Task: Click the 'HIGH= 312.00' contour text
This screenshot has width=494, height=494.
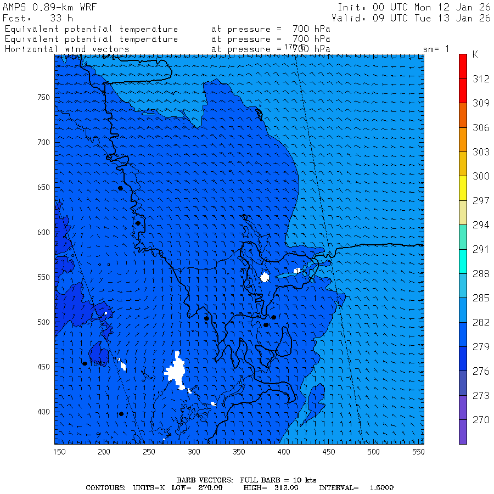Action: 271,488
